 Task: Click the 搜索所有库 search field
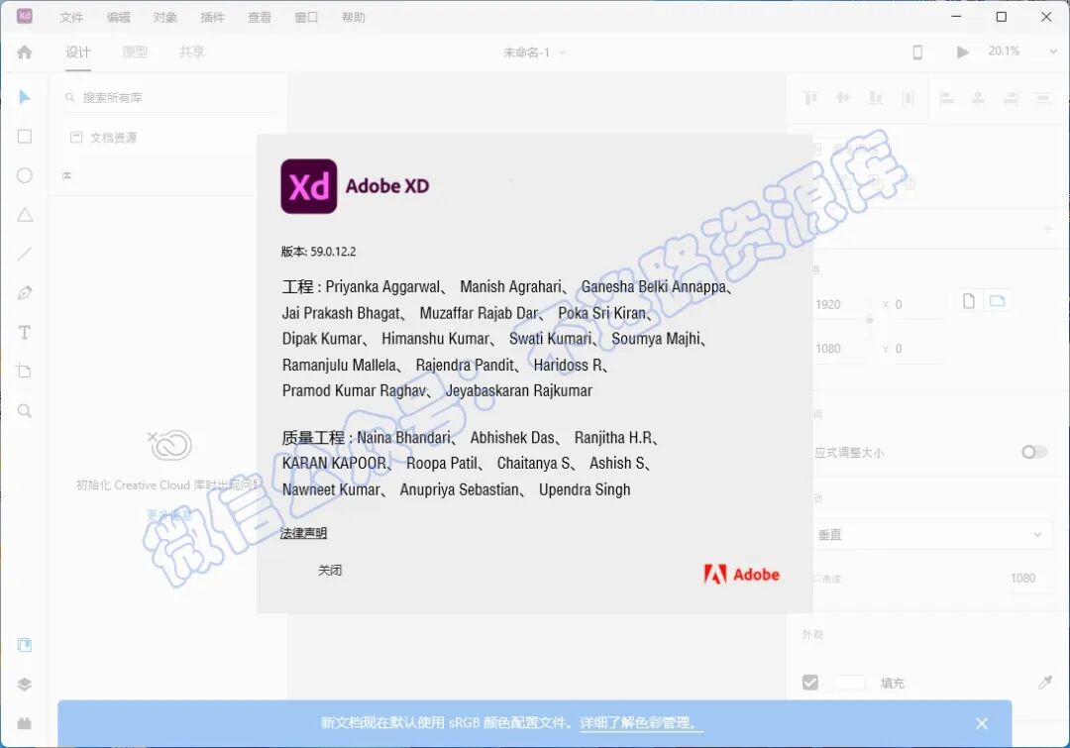(170, 98)
